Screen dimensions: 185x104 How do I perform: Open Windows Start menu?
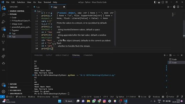click(x=60, y=101)
